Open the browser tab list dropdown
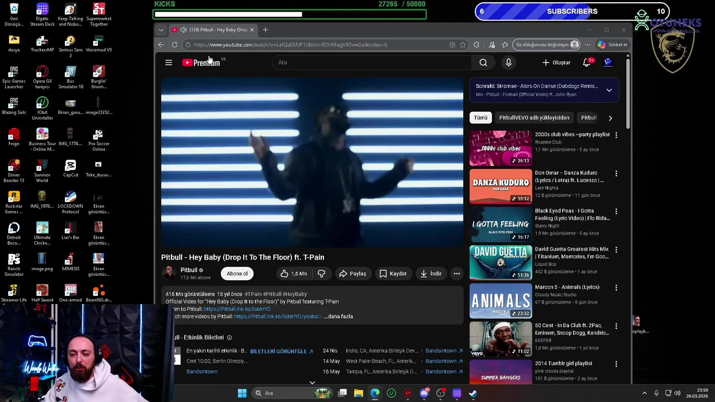The width and height of the screenshot is (715, 402). click(x=161, y=30)
